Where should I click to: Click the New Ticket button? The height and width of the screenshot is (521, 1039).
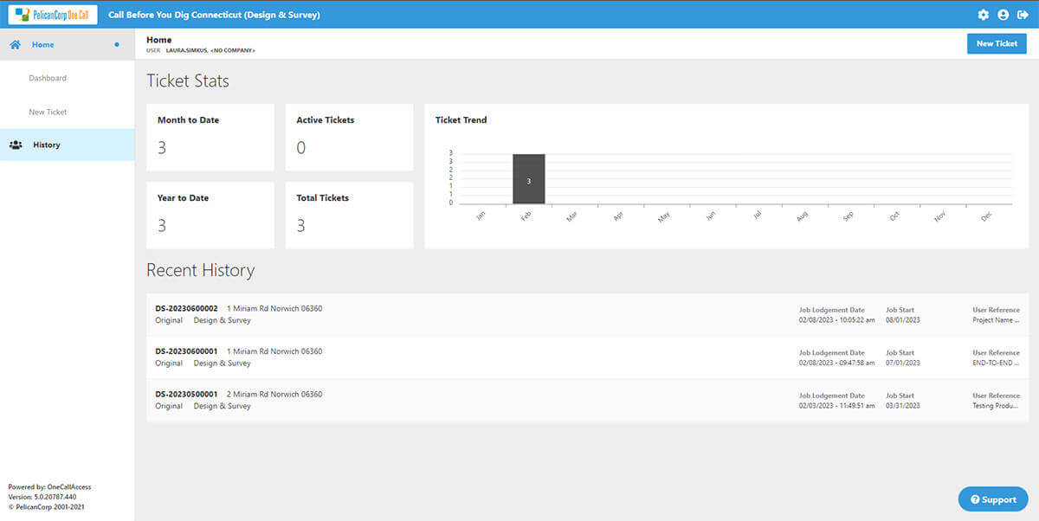tap(997, 42)
